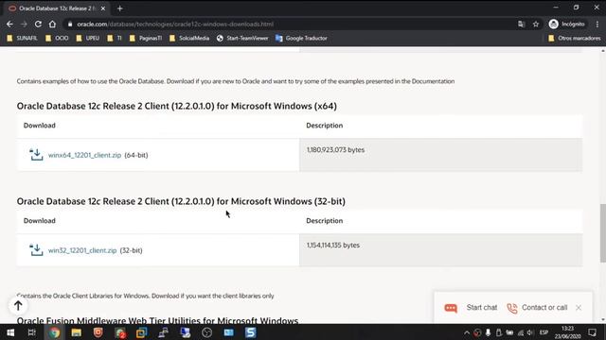Reload the Oracle downloads page
The width and height of the screenshot is (606, 340).
tap(38, 24)
